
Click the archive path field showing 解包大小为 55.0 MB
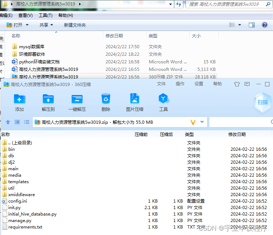[120, 122]
